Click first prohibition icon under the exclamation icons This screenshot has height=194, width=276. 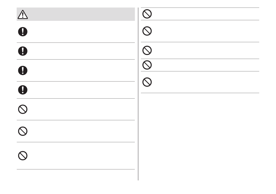tap(23, 109)
